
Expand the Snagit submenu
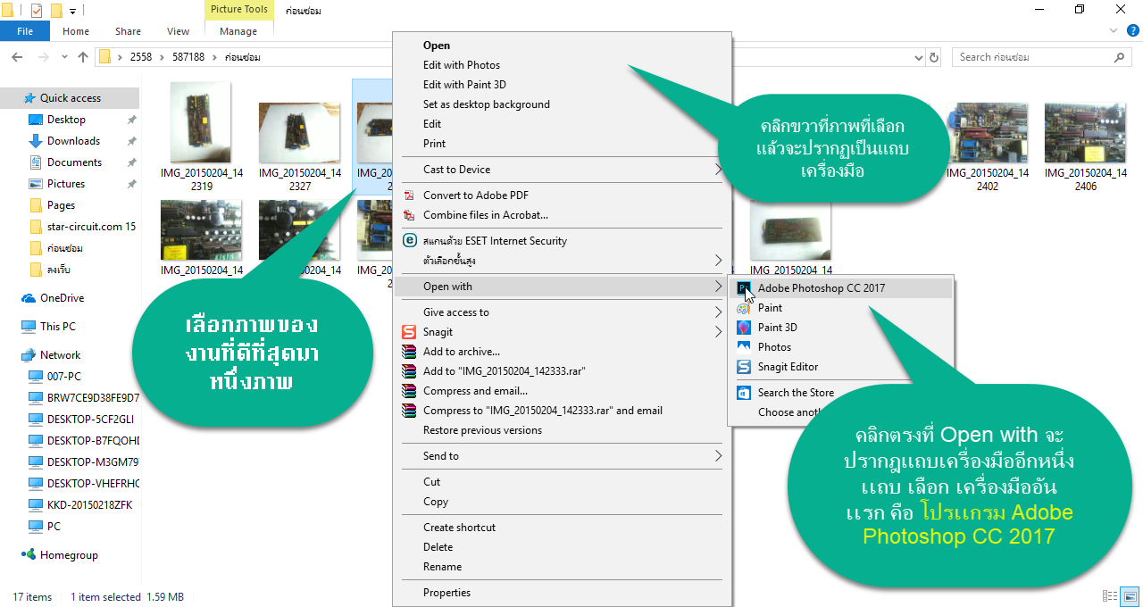(x=718, y=332)
